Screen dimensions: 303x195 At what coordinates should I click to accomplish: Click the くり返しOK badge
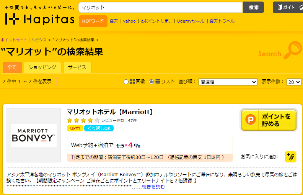[x=99, y=128]
